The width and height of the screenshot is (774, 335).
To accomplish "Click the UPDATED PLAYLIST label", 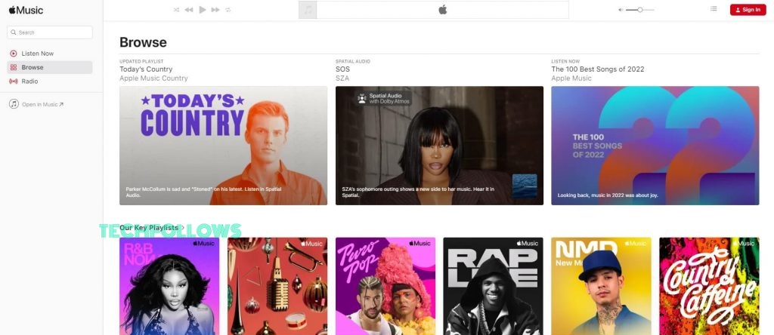I will coord(141,62).
